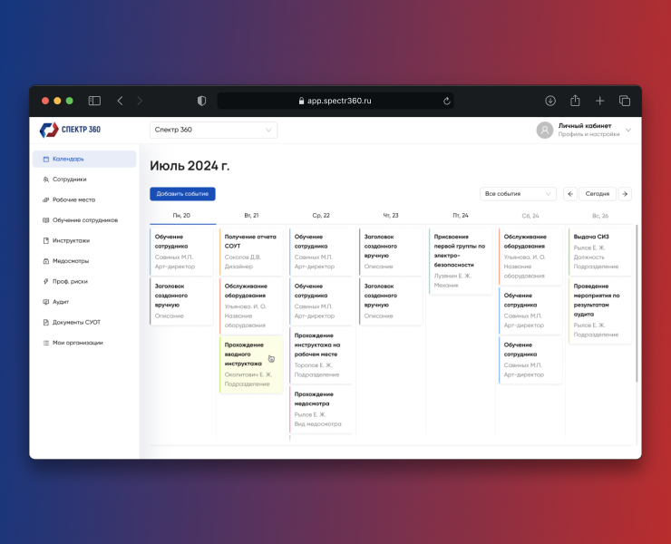The width and height of the screenshot is (671, 544).
Task: Open Обучение сотрудников in the sidebar
Action: tap(84, 220)
